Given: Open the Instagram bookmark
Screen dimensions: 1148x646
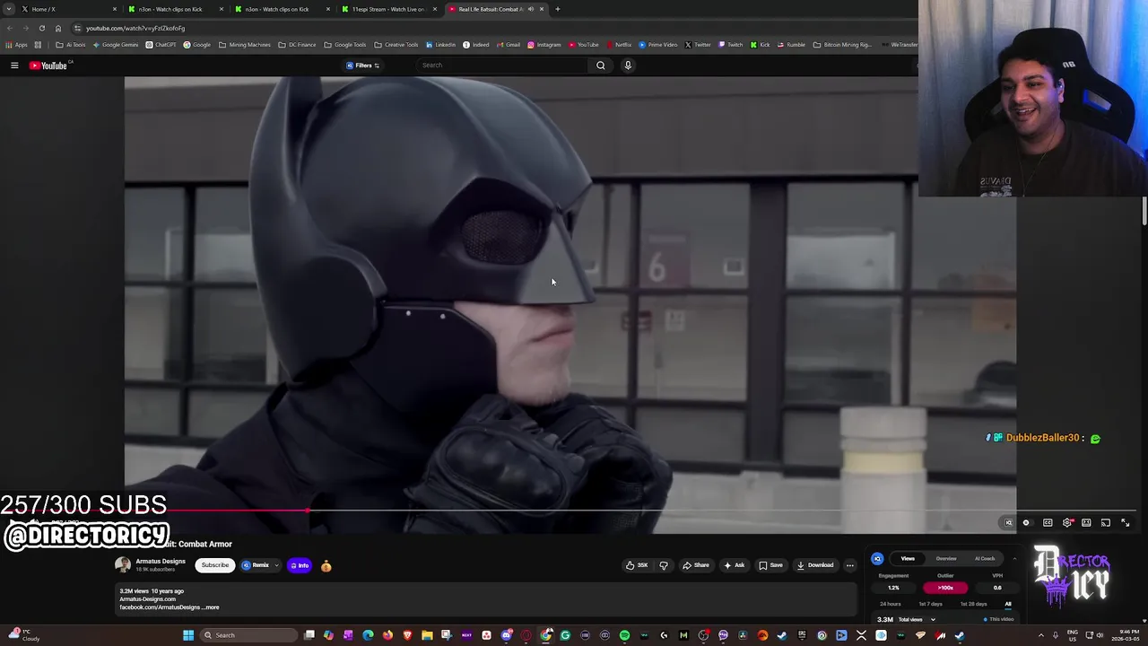Looking at the screenshot, I should tap(544, 45).
